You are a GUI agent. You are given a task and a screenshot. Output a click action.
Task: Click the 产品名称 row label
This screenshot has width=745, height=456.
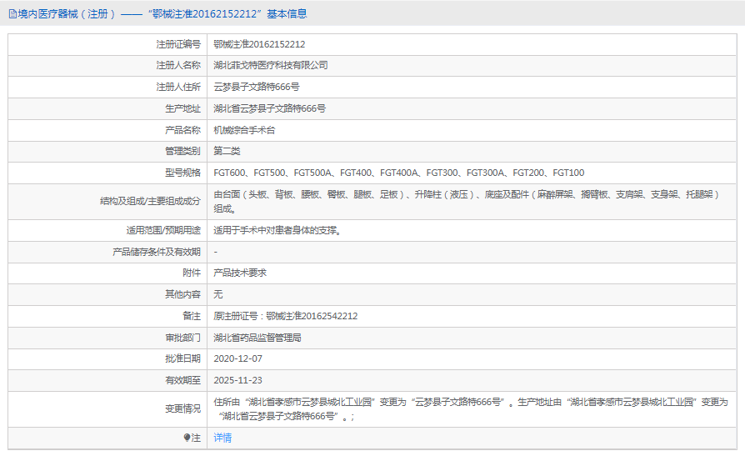click(183, 130)
